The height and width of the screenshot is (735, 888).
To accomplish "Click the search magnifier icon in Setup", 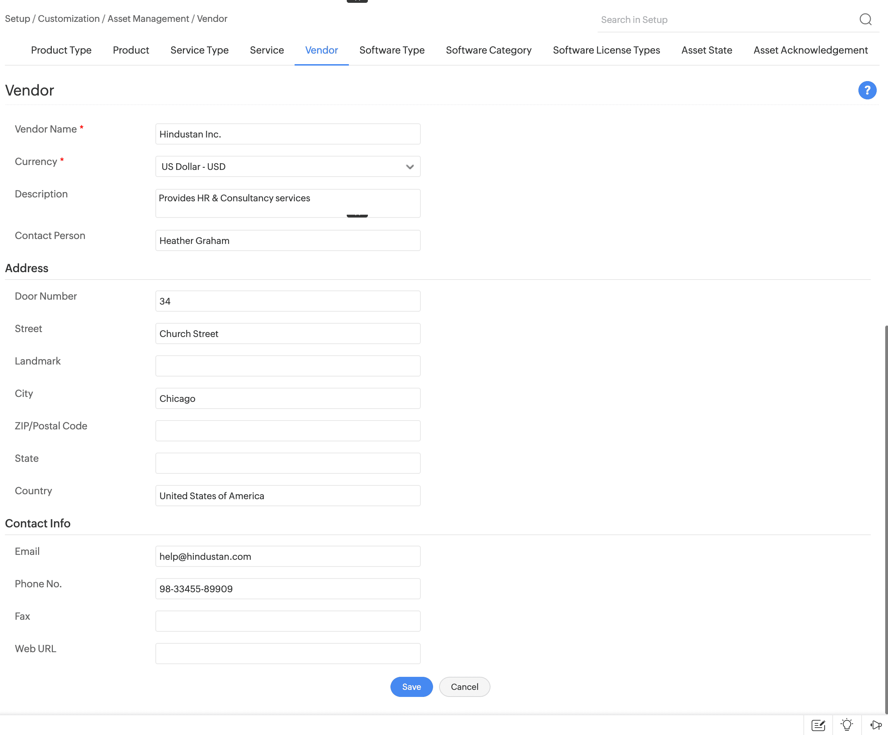I will 865,19.
